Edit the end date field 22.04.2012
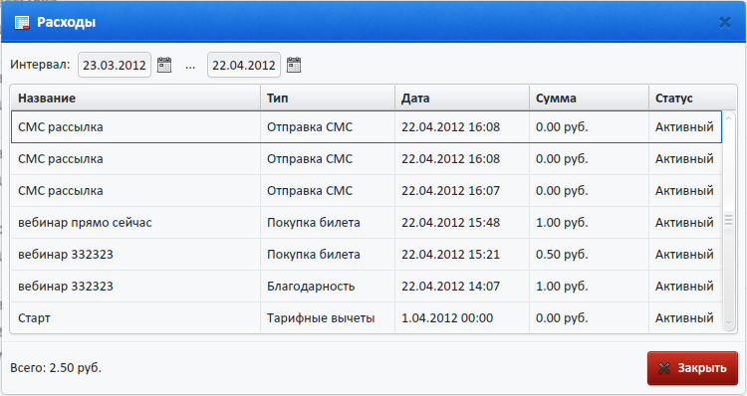The image size is (747, 396). [x=244, y=65]
